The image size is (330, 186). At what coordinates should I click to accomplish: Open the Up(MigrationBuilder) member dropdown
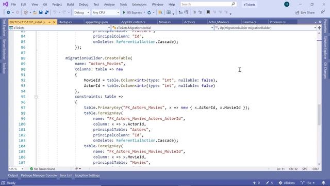point(266,27)
